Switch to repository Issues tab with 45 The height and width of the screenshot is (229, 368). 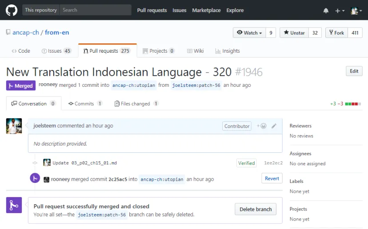(x=56, y=51)
